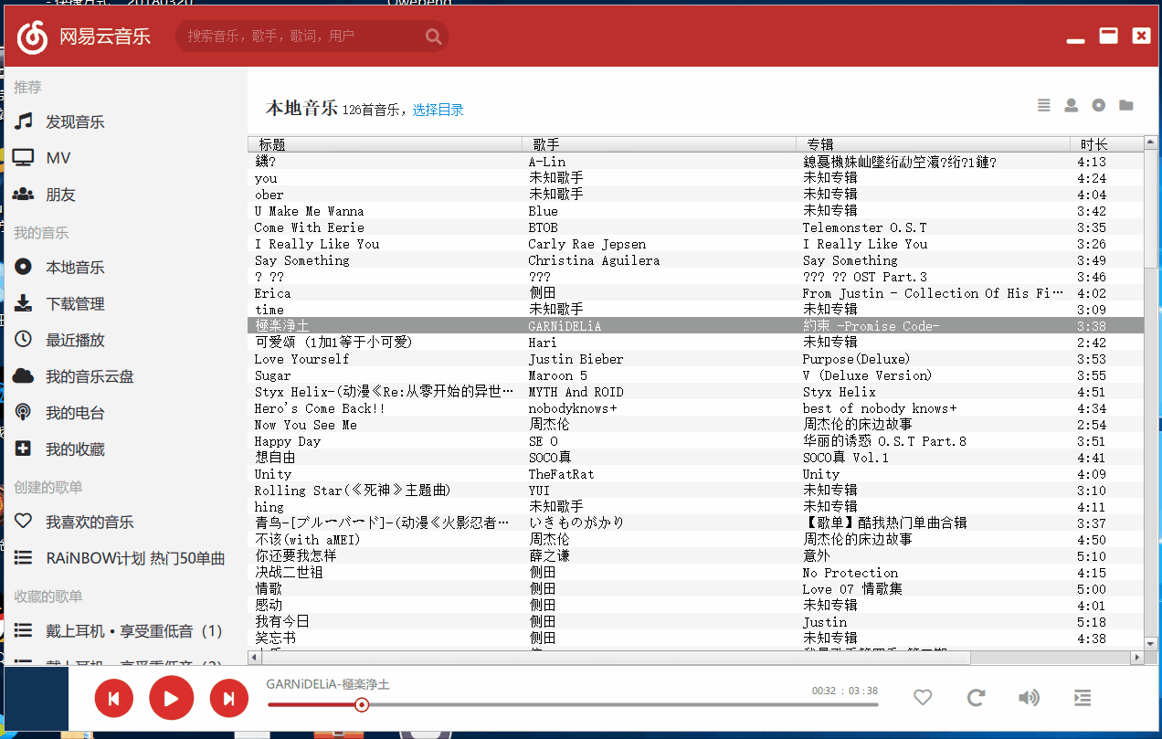Open the 戴上耳机·享受重低音 (1) playlist
The width and height of the screenshot is (1162, 739).
point(133,631)
